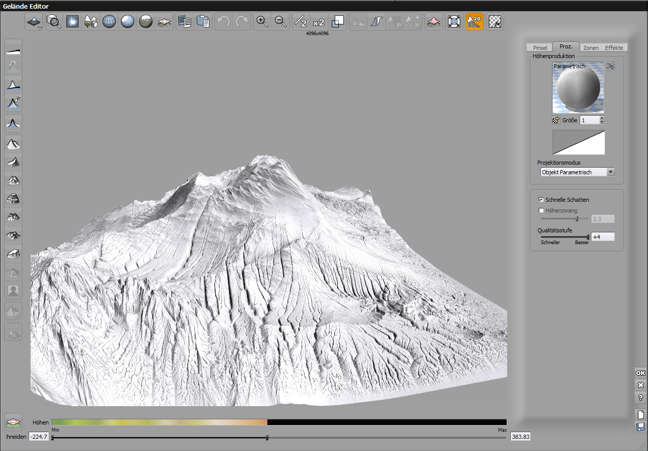Uncheck the Schnelle Schatten checkbox
The height and width of the screenshot is (451, 648).
pyautogui.click(x=541, y=200)
